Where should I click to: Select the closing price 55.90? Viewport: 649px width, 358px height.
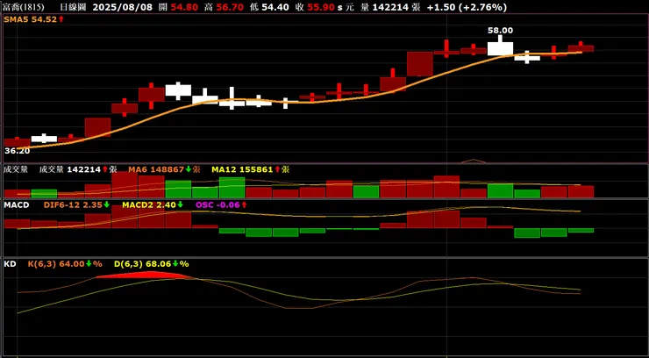323,7
